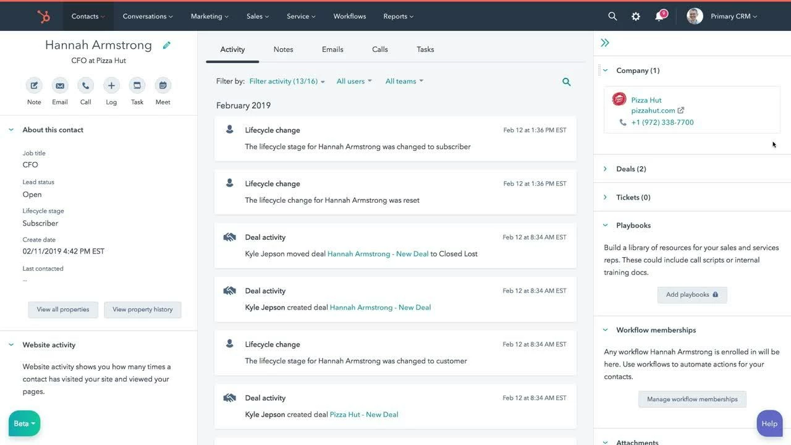Image resolution: width=791 pixels, height=445 pixels.
Task: Click the Job title CFO value
Action: 30,165
